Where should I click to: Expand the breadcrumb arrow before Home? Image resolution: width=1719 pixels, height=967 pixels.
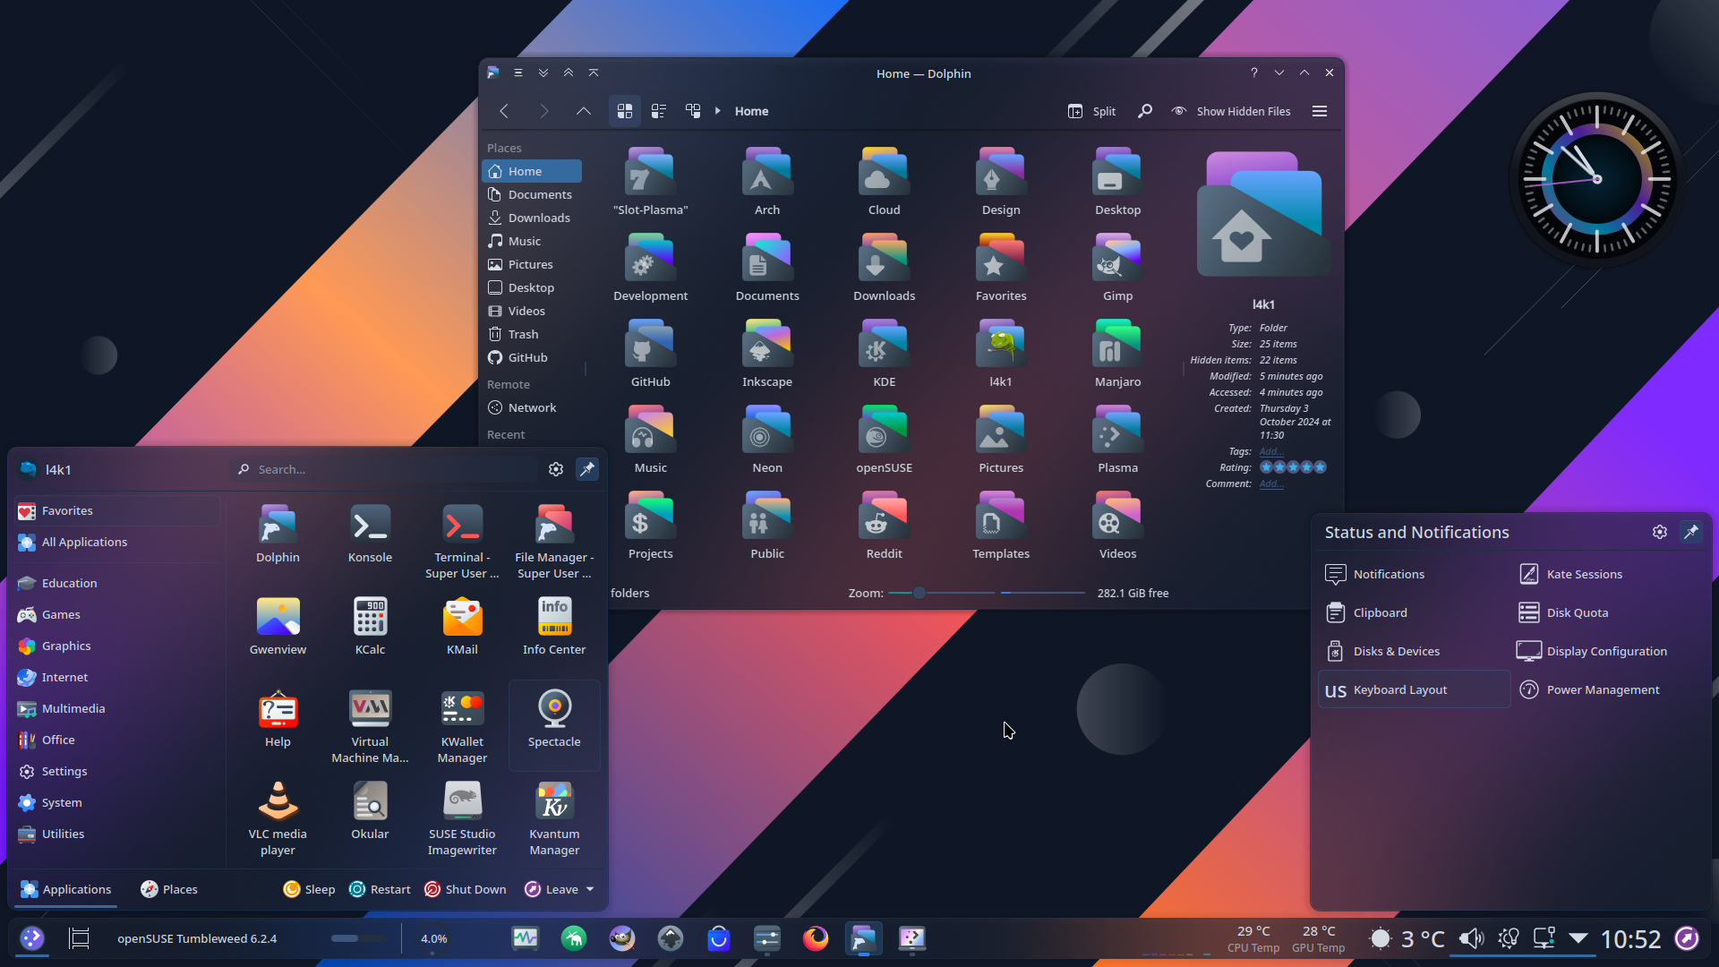tap(718, 111)
